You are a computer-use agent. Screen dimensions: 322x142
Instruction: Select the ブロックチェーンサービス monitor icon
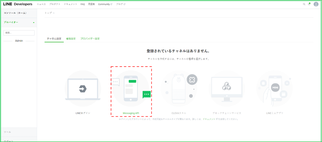click(x=227, y=89)
